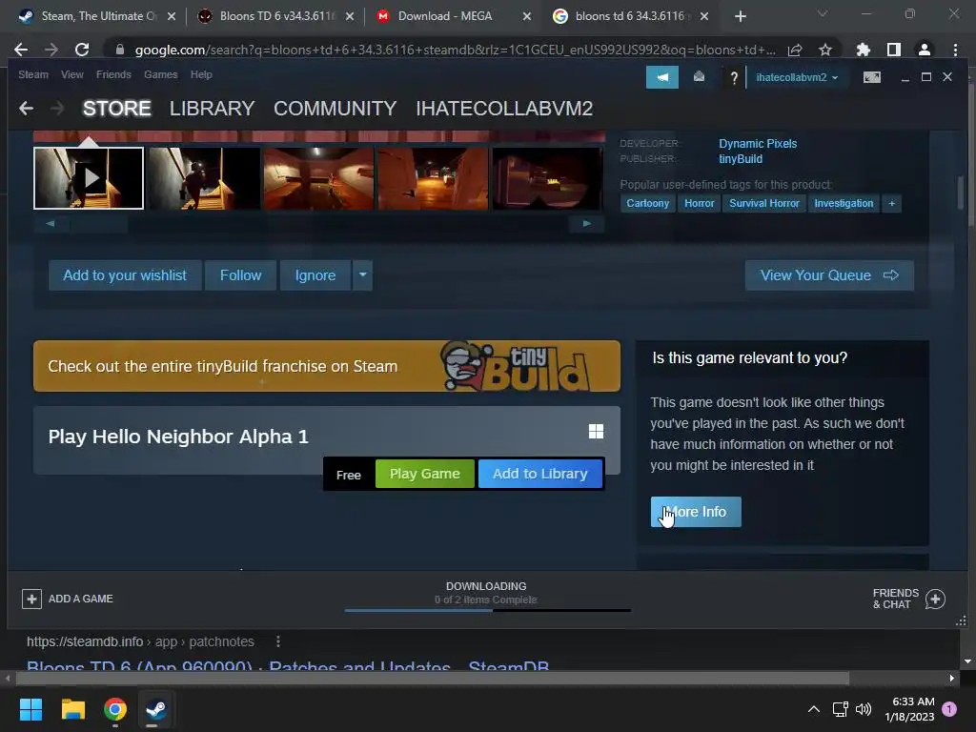Open View menu in Steam
Screen dimensions: 976x732
coord(72,74)
